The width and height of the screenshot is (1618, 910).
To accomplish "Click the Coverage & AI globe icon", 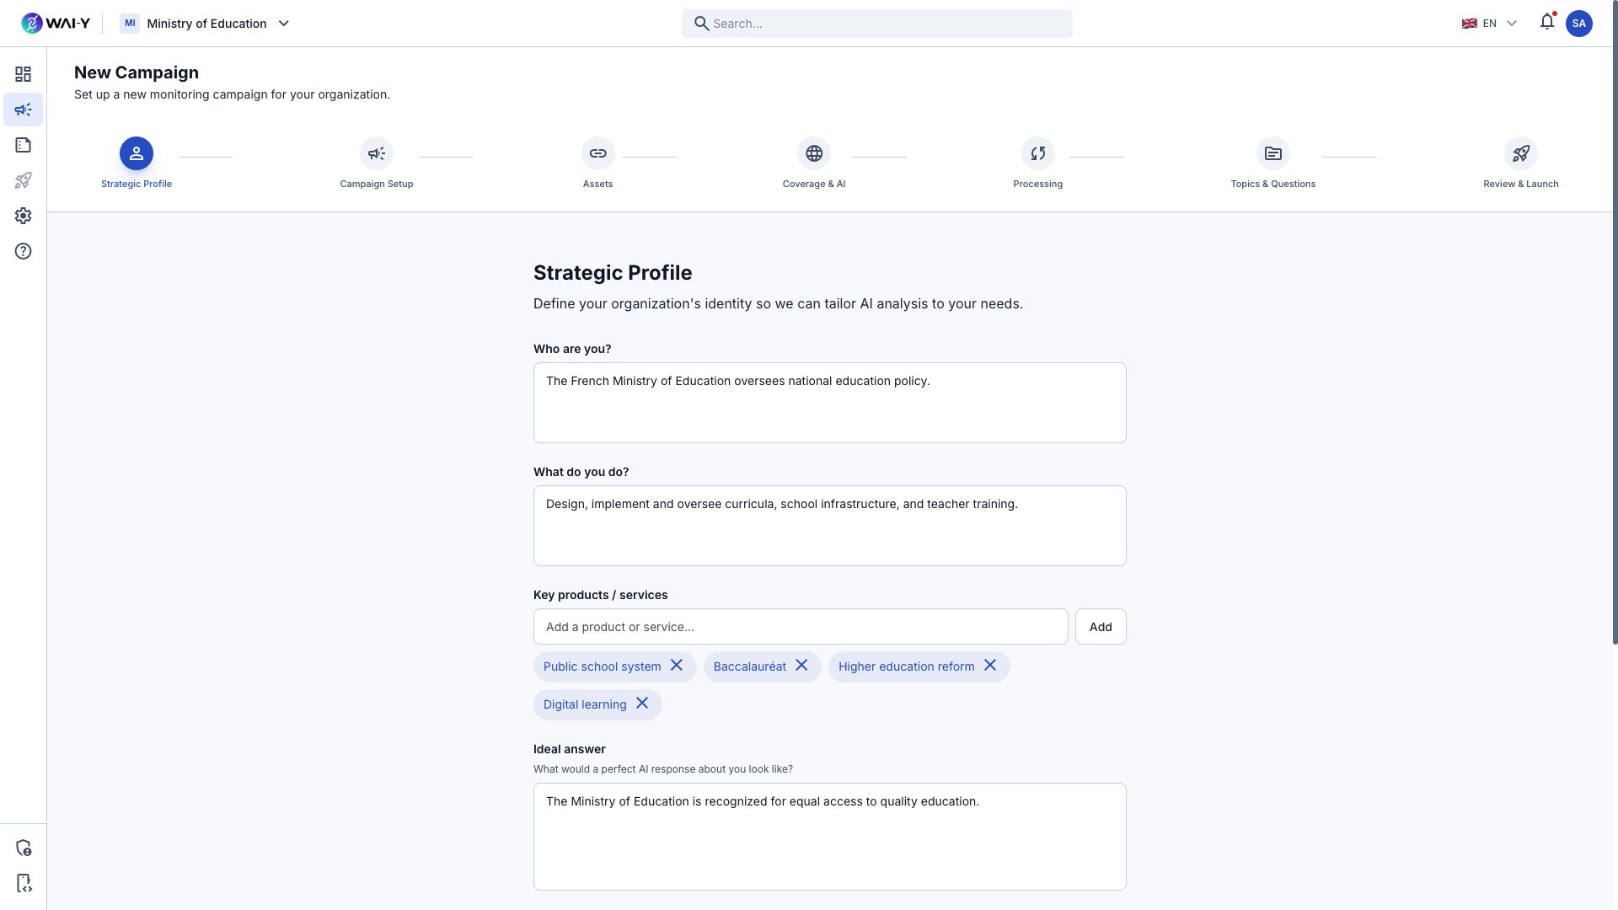I will point(813,153).
